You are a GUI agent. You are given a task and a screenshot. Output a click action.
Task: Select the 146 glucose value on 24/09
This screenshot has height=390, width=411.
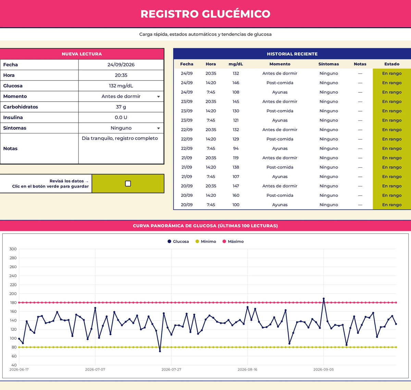pos(236,83)
